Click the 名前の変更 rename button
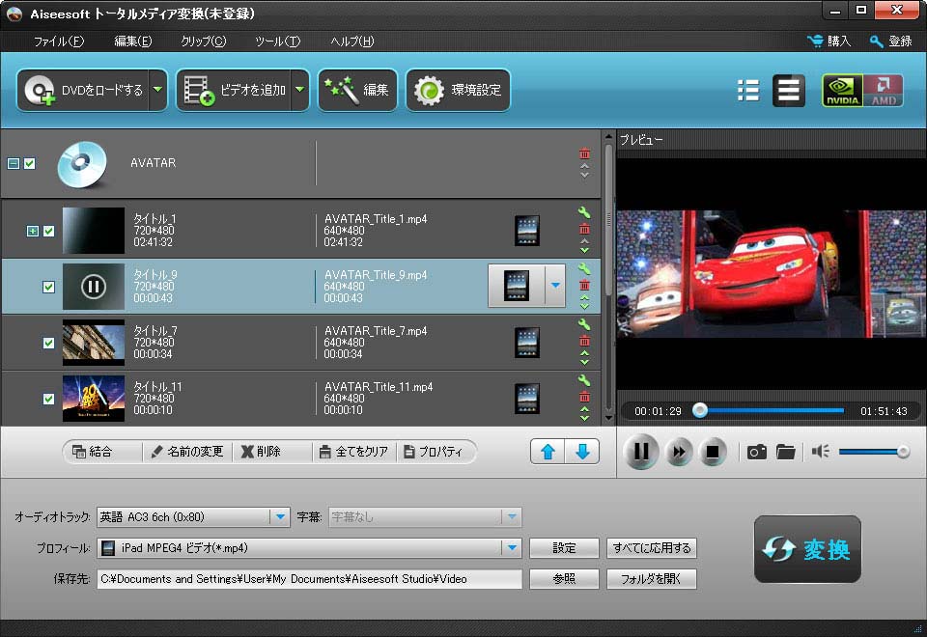 coord(187,452)
